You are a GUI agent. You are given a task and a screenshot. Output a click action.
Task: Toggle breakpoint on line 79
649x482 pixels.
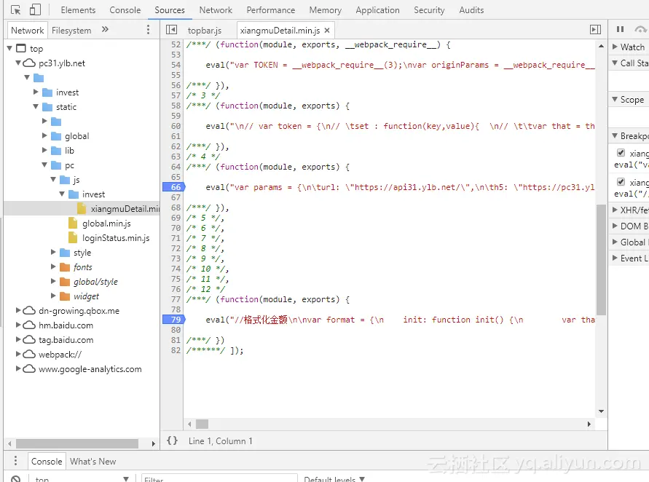point(176,320)
